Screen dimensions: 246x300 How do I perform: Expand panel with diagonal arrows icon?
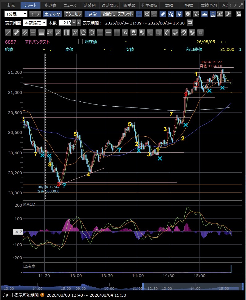(241, 5)
